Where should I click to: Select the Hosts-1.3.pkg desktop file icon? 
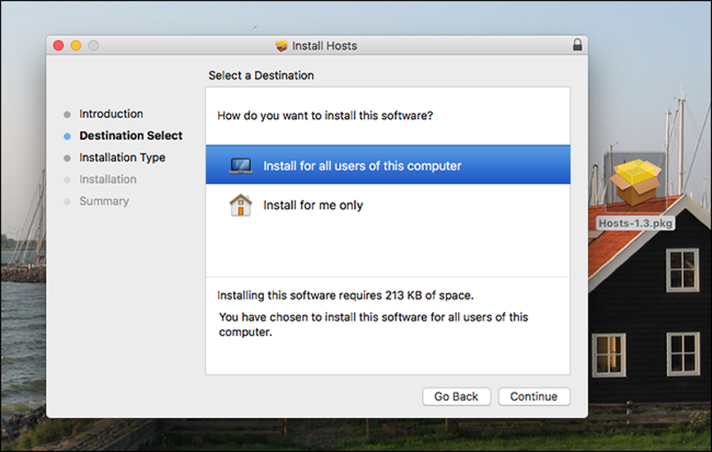click(635, 182)
